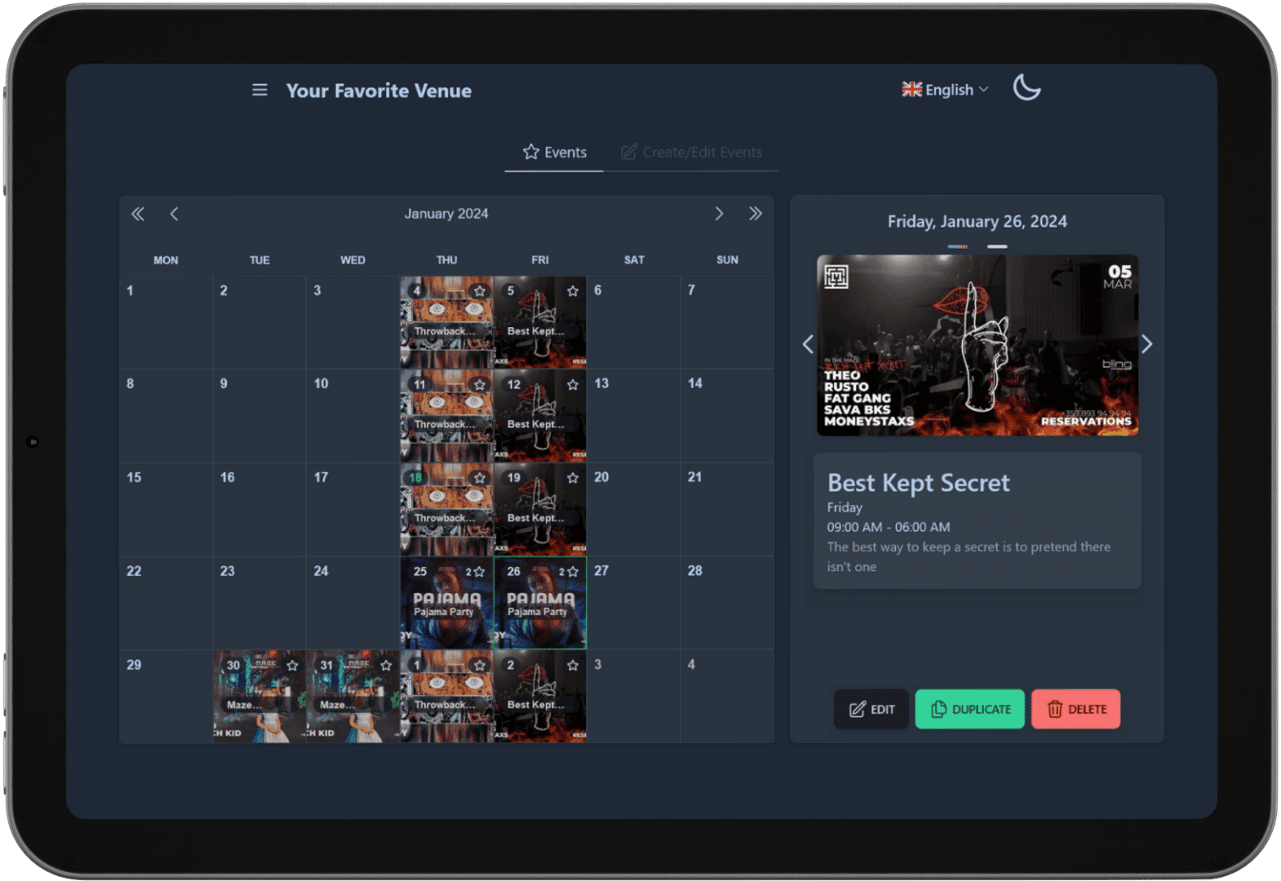Image resolution: width=1281 pixels, height=881 pixels.
Task: Toggle star on January 4 Throwback event
Action: (480, 291)
